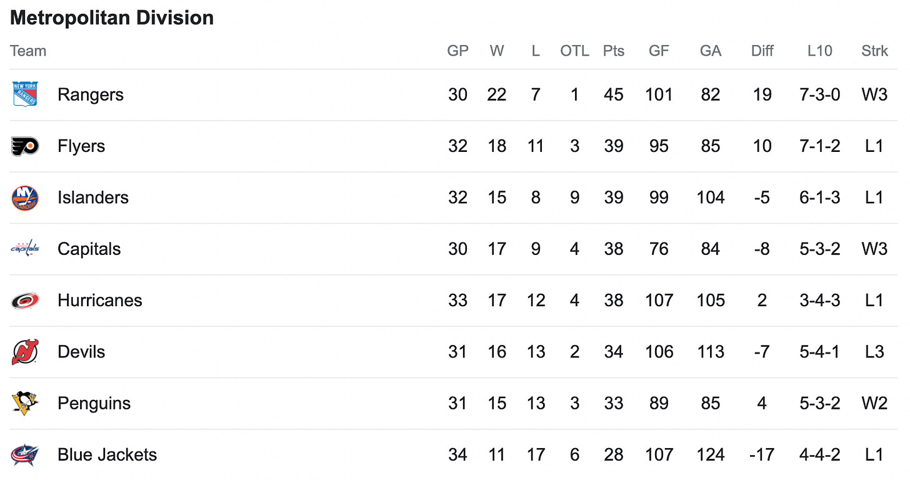Click the Diff column header
Screen dimensions: 910x480
tap(762, 51)
